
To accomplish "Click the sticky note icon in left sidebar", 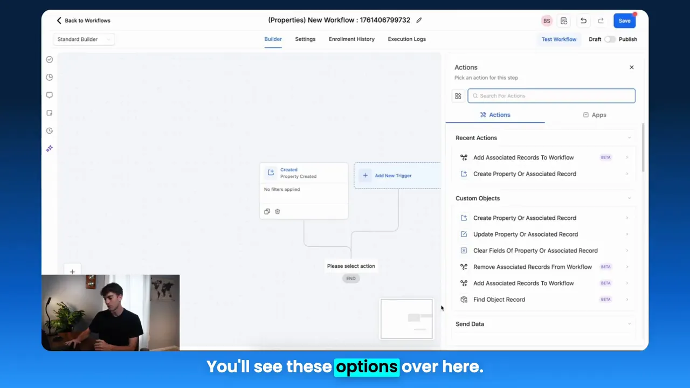I will [x=50, y=113].
